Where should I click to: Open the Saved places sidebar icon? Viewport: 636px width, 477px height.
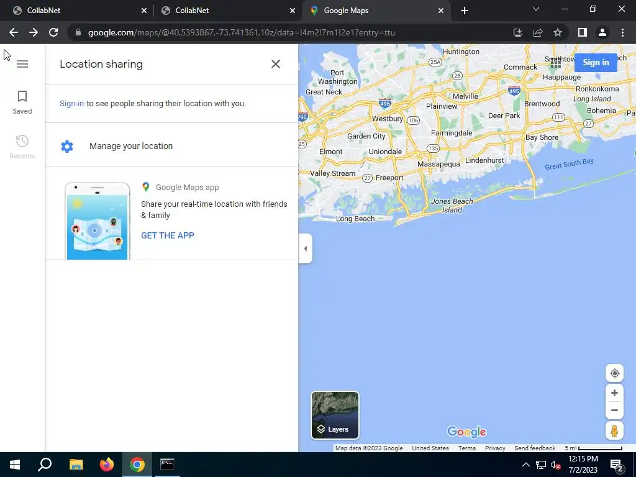[22, 102]
